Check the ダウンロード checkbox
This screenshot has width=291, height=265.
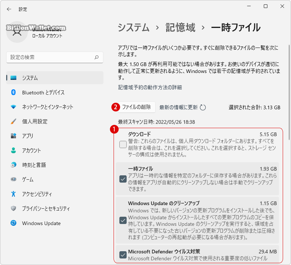click(123, 144)
